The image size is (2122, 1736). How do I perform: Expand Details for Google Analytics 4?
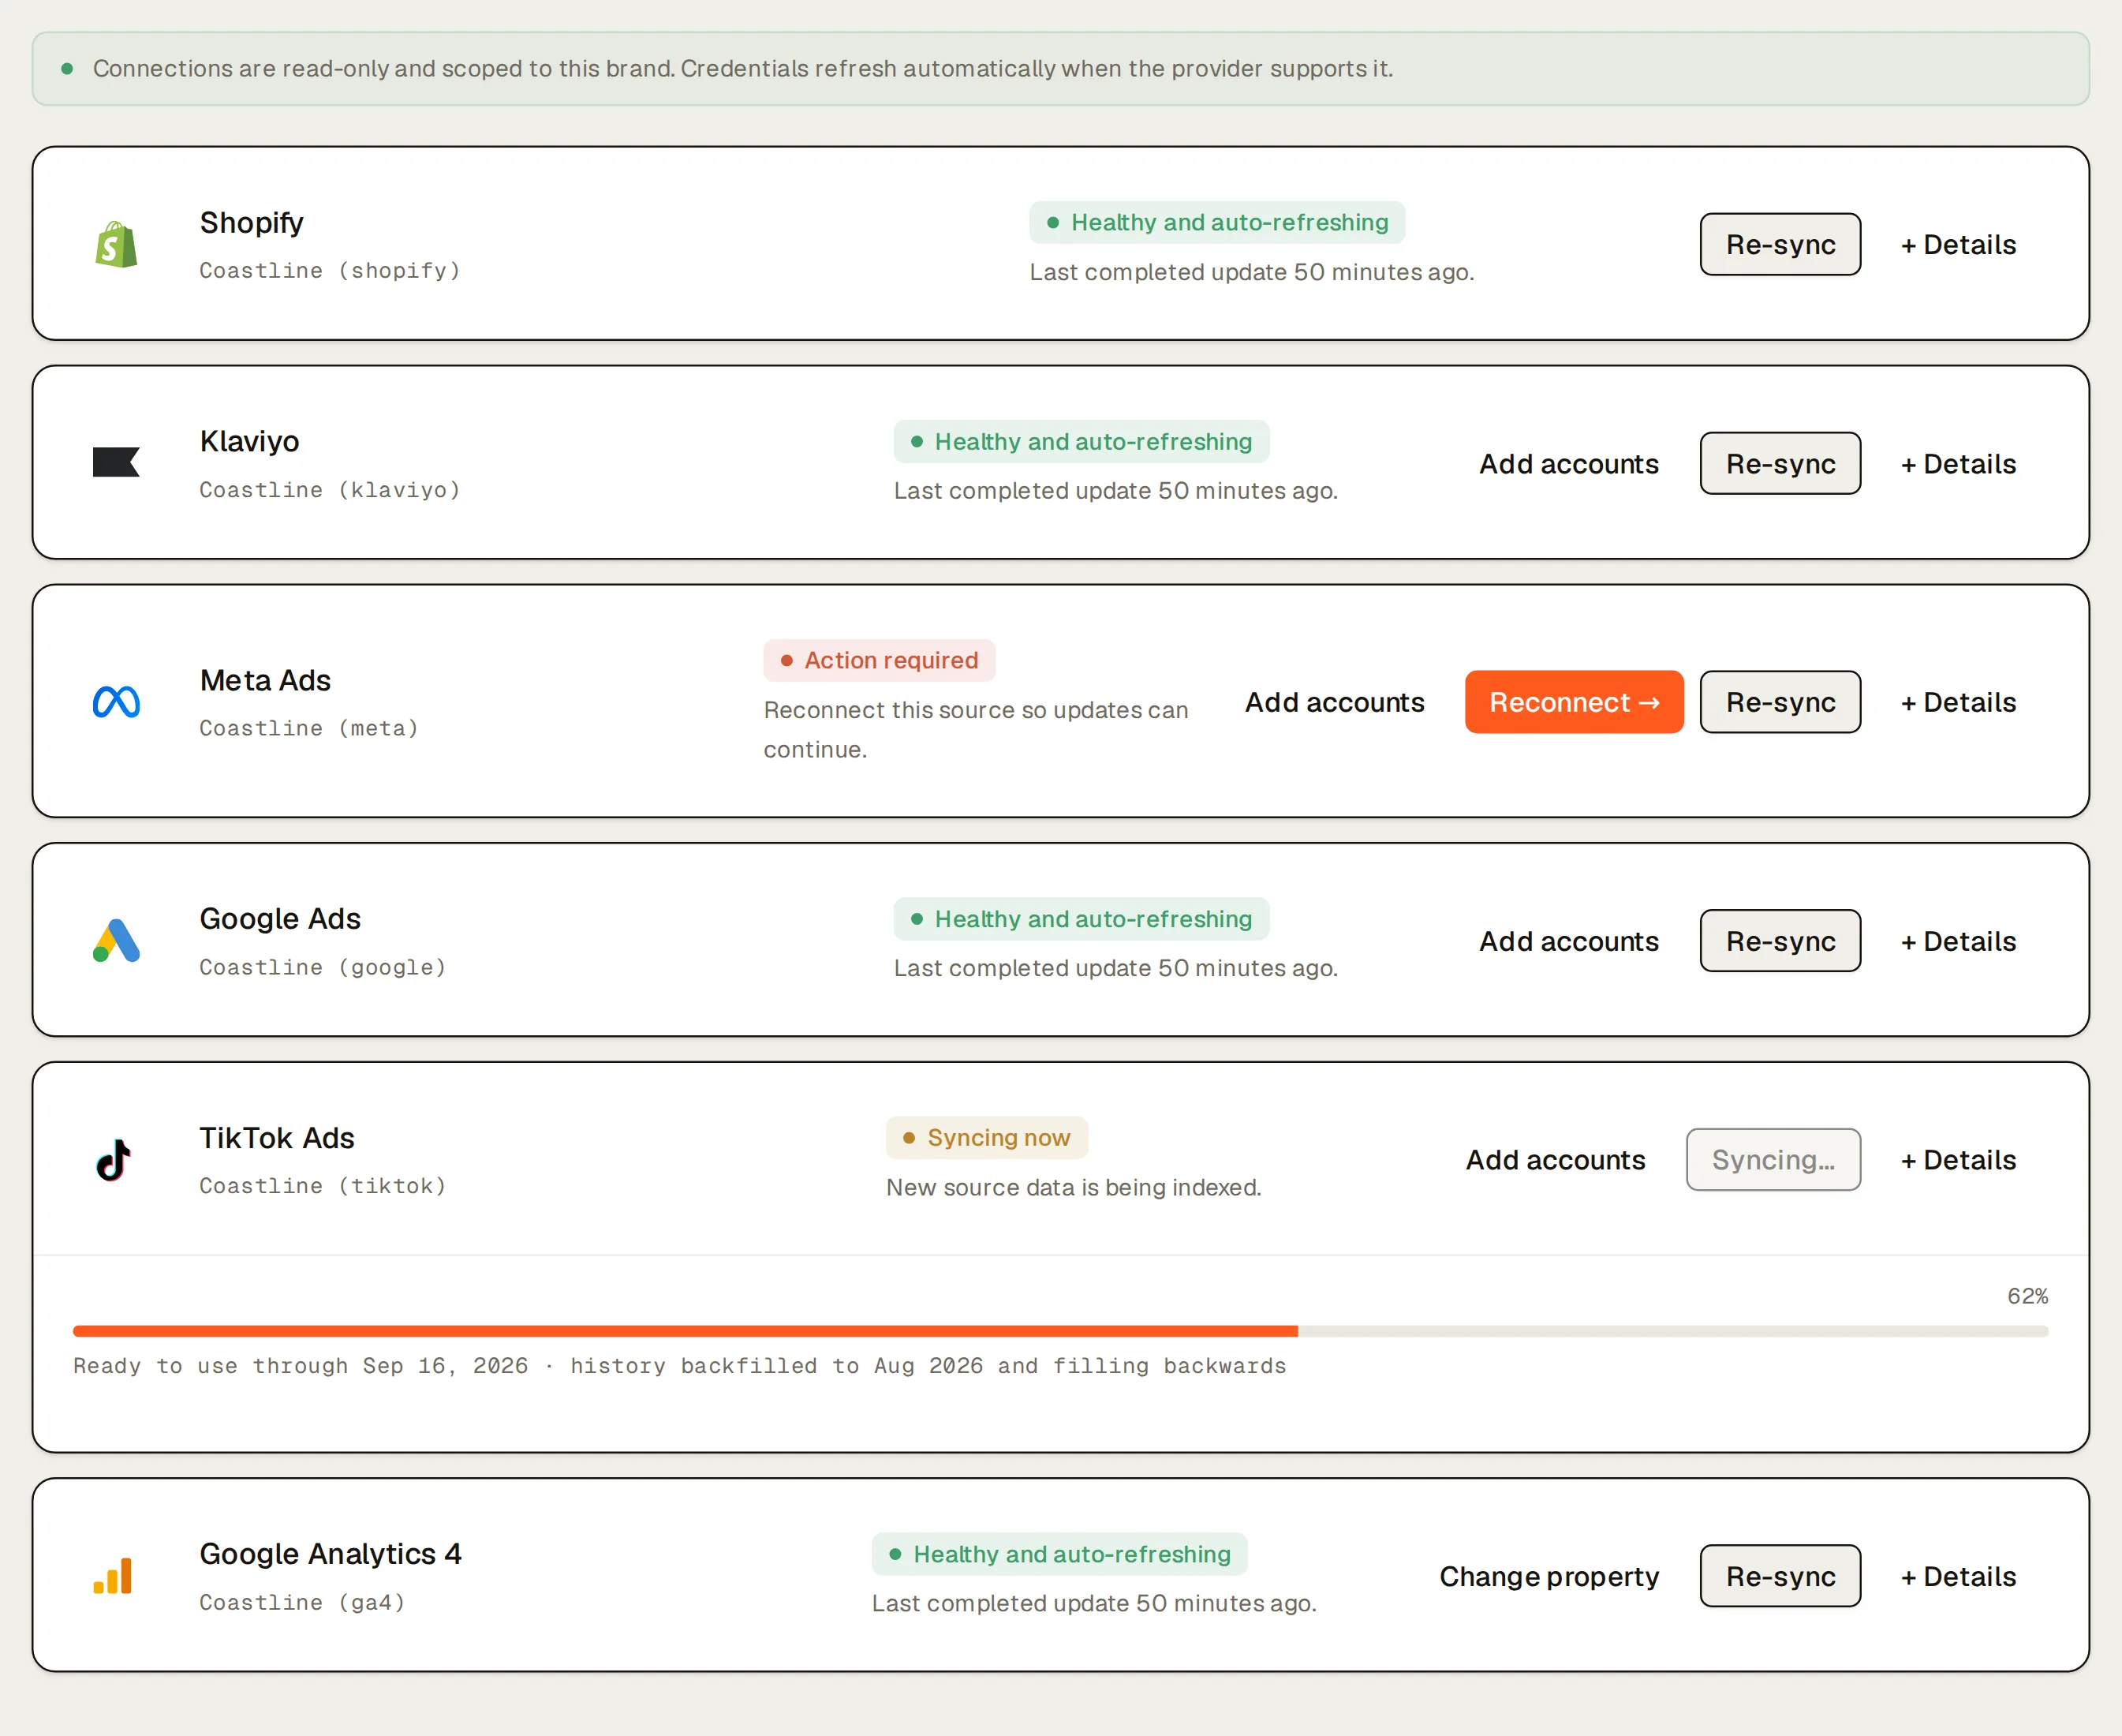1958,1576
